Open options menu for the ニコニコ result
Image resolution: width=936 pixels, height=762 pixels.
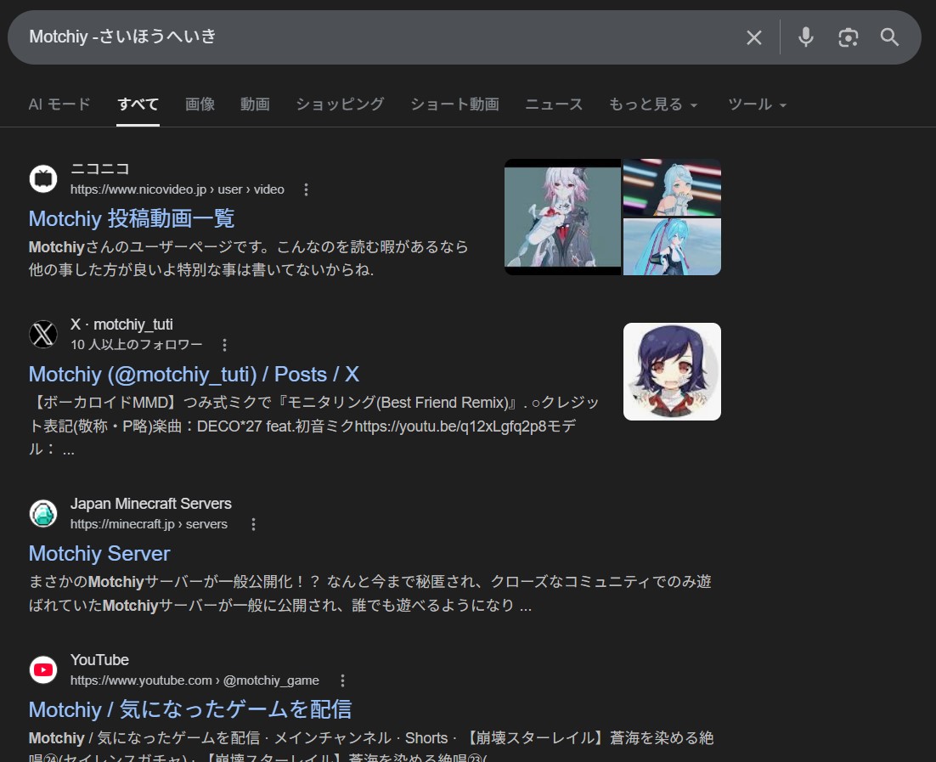(x=307, y=189)
